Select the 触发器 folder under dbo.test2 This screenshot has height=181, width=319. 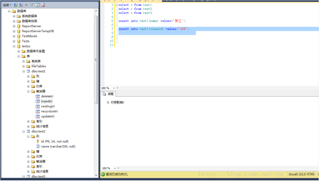(x=41, y=162)
